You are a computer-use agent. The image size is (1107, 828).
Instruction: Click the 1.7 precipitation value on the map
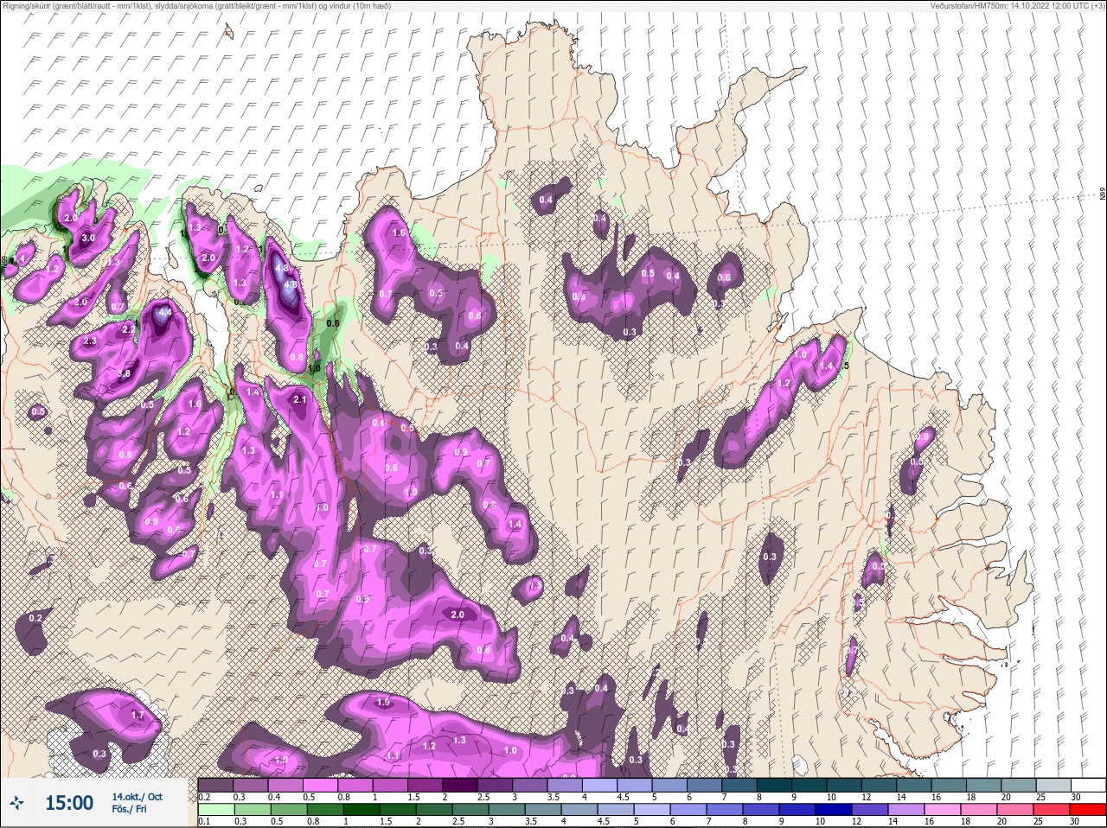coord(138,716)
